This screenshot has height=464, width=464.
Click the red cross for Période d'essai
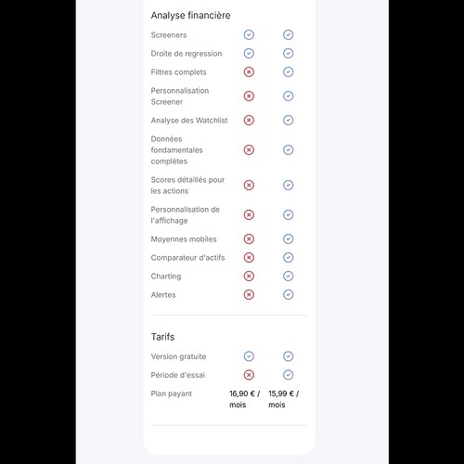(x=249, y=375)
